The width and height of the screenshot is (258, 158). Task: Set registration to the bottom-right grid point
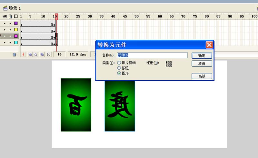(171, 66)
